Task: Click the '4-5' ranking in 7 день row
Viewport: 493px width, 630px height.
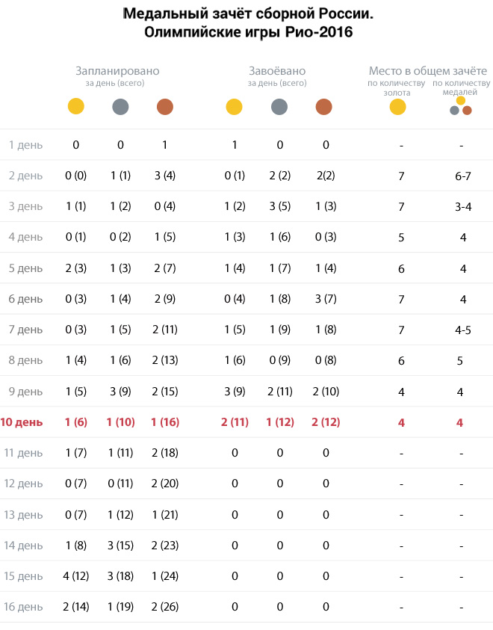Action: (463, 330)
